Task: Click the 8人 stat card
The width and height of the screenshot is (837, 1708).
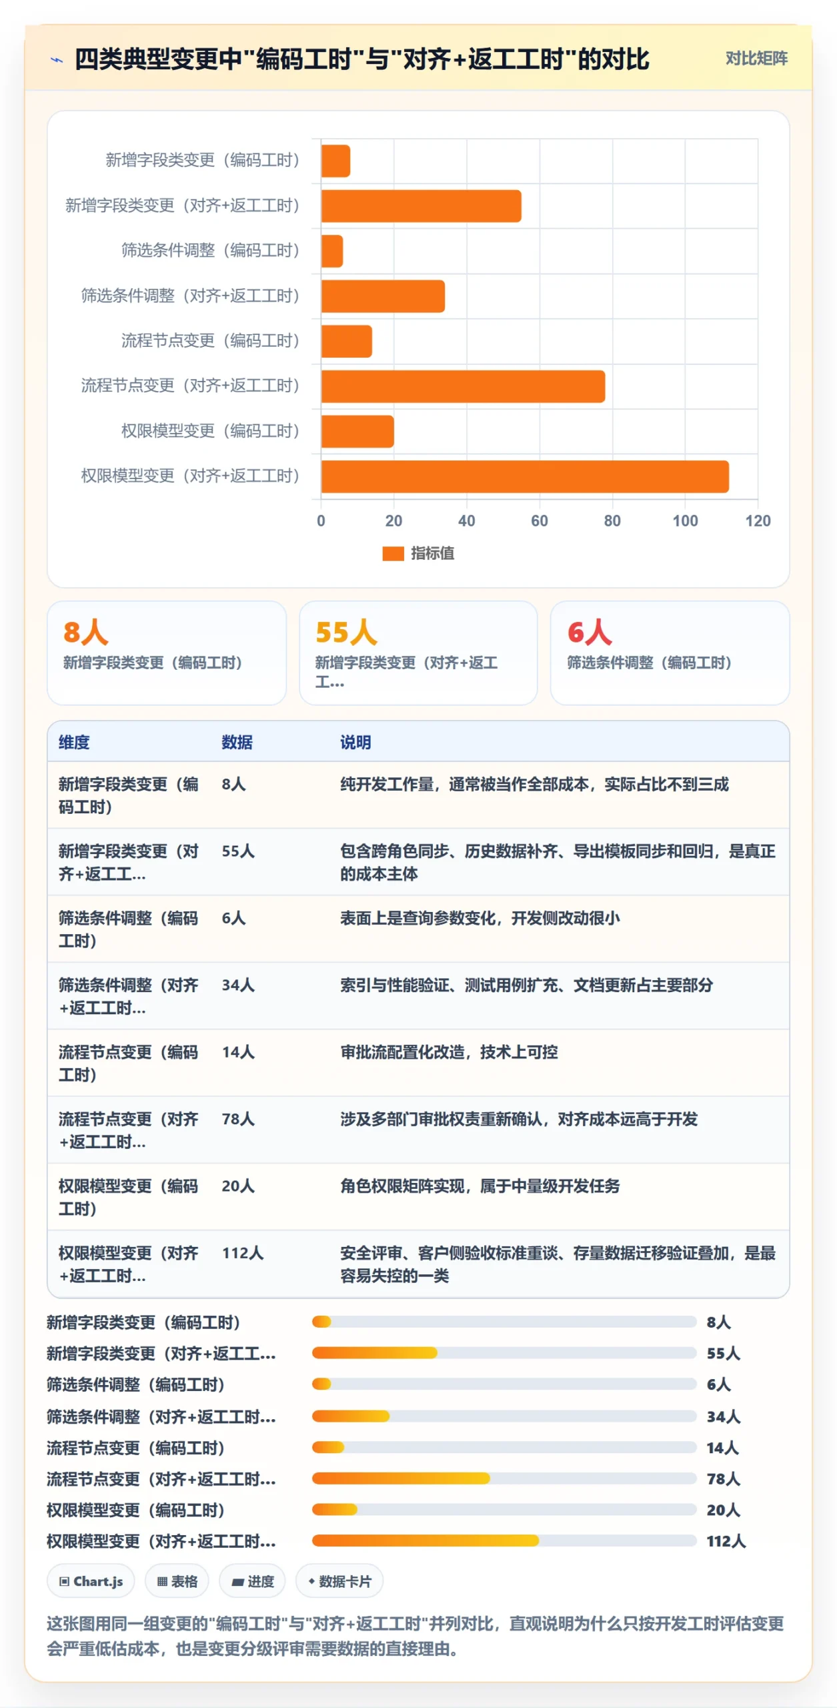Action: [167, 653]
